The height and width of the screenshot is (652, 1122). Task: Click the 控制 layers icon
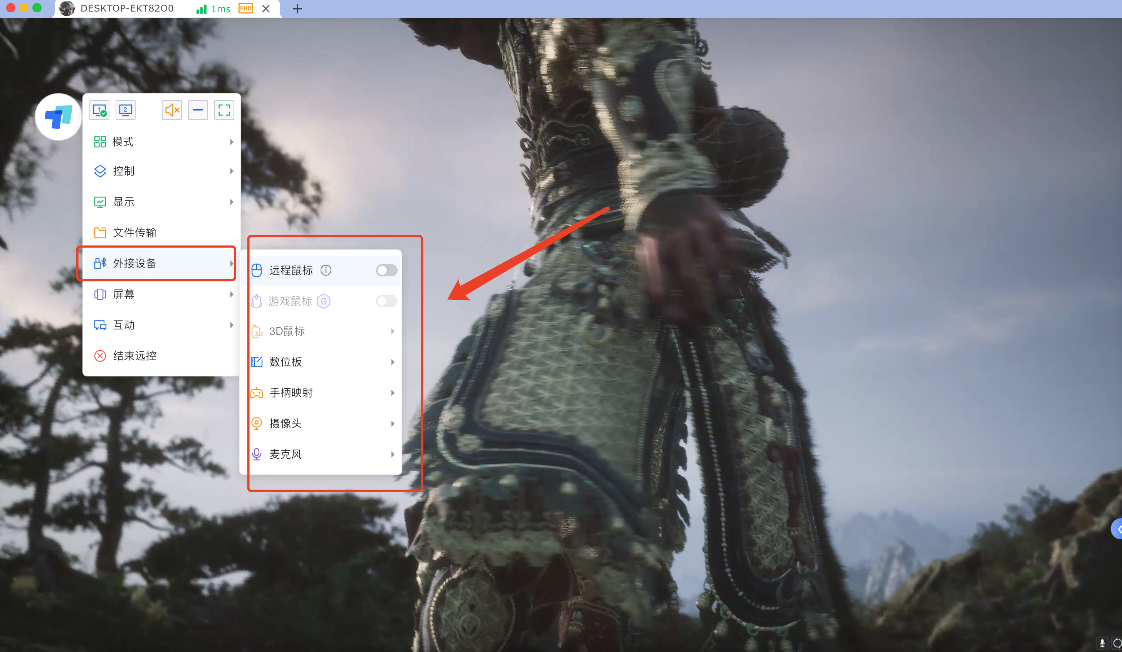(x=100, y=171)
